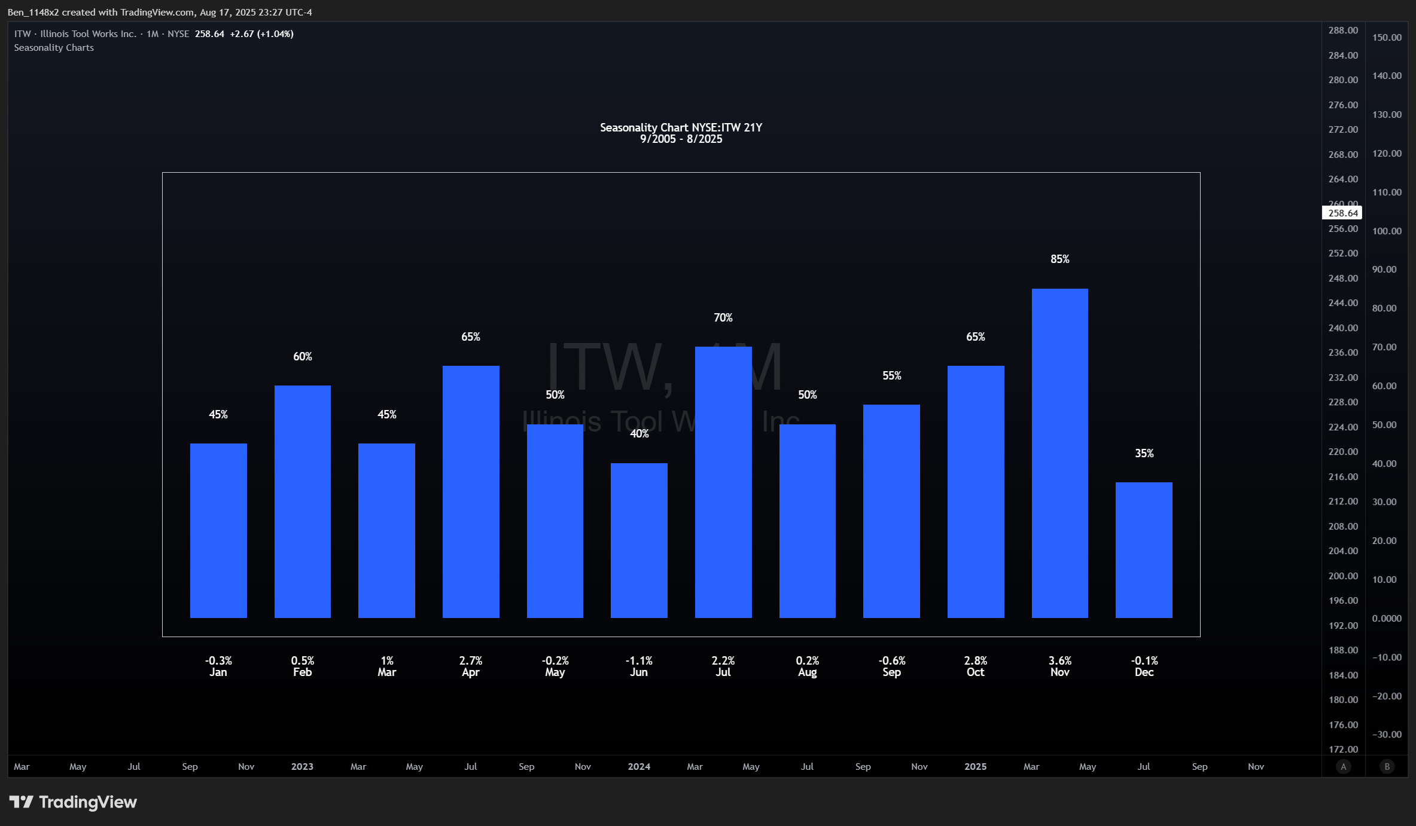Viewport: 1416px width, 826px height.
Task: Click the June bar showing 40%
Action: 639,540
